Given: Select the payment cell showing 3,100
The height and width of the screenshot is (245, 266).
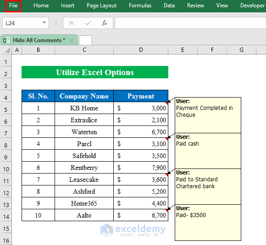Looking at the screenshot, I should point(141,144).
